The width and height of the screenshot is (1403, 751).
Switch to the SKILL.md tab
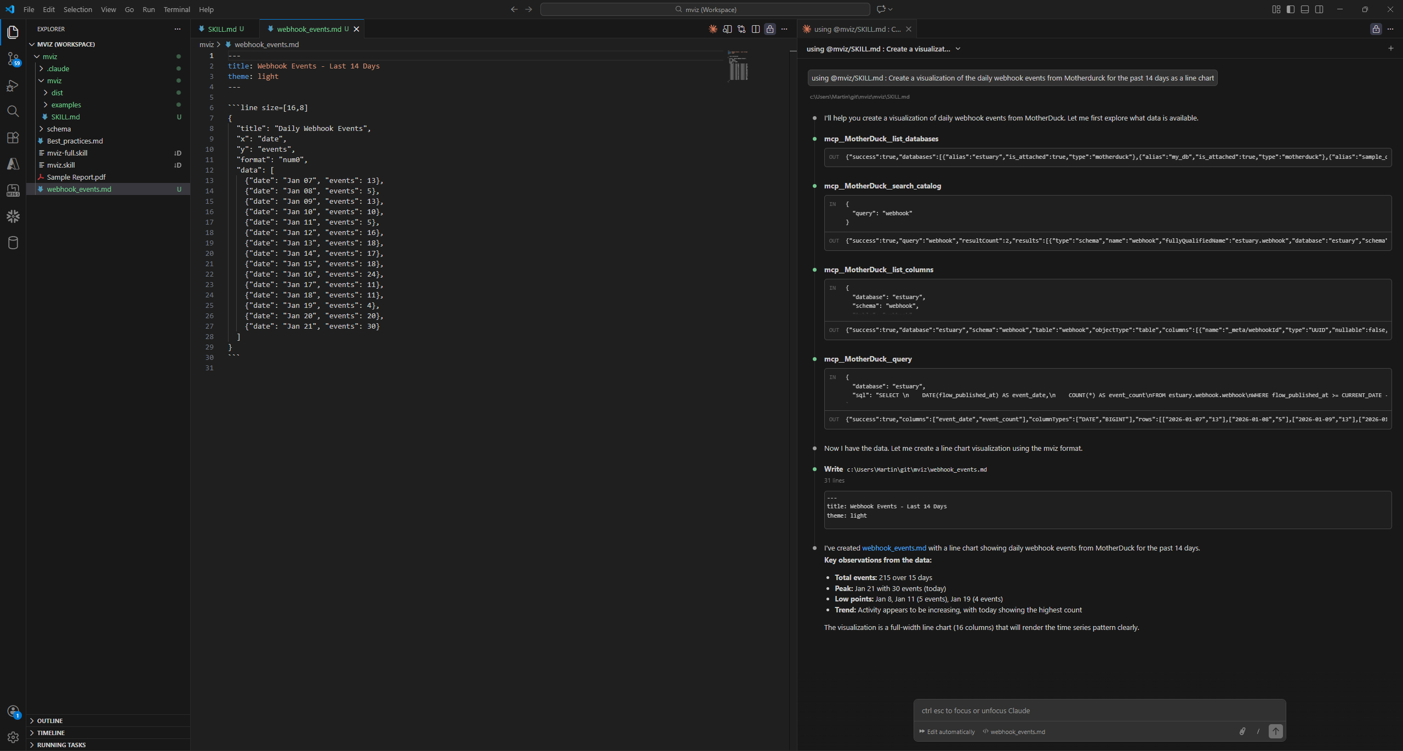coord(222,29)
